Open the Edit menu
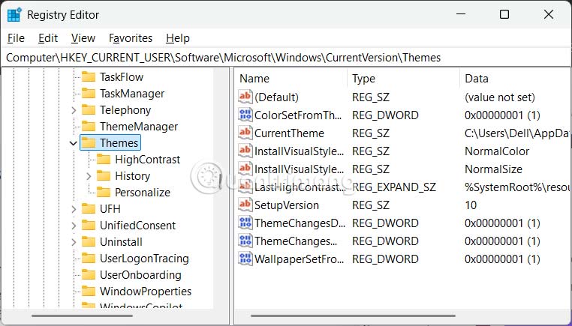Image resolution: width=572 pixels, height=326 pixels. (x=48, y=38)
